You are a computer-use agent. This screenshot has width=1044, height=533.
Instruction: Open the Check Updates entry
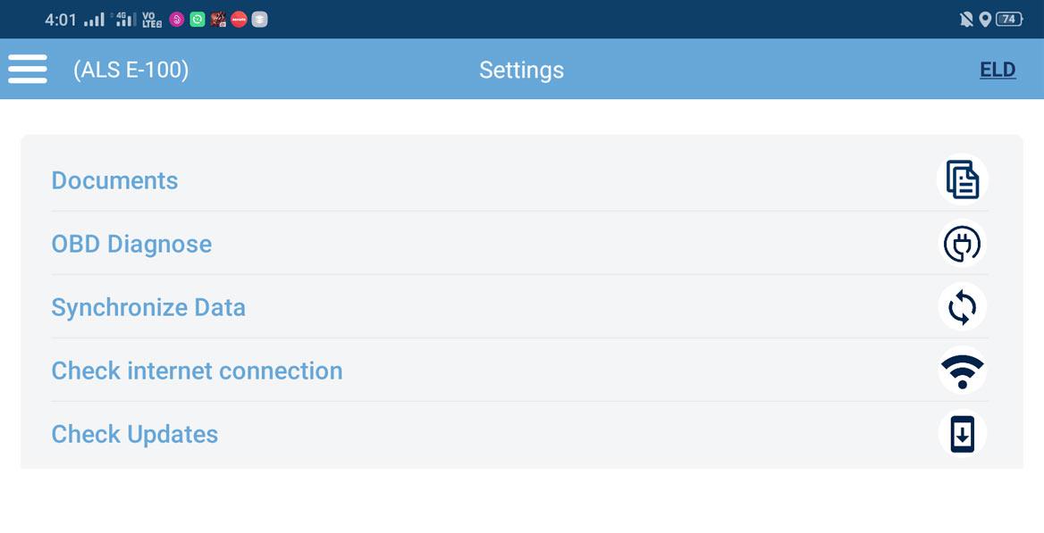[135, 434]
